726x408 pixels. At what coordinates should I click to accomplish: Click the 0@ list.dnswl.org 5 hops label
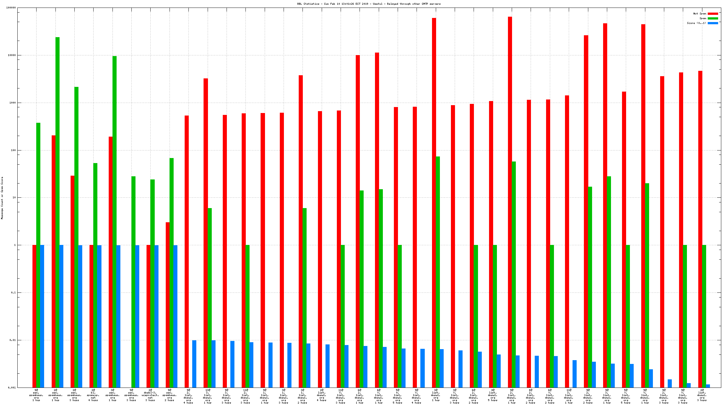(493, 395)
